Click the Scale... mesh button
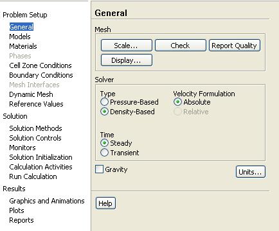This screenshot has height=231, width=279. coord(127,46)
